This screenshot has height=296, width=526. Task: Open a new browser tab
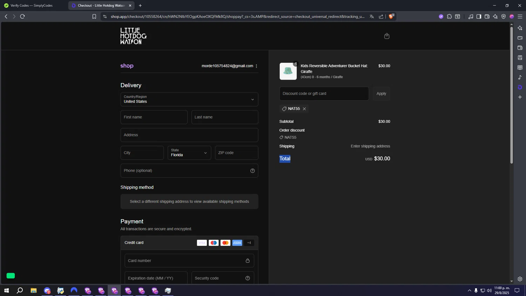pos(140,6)
